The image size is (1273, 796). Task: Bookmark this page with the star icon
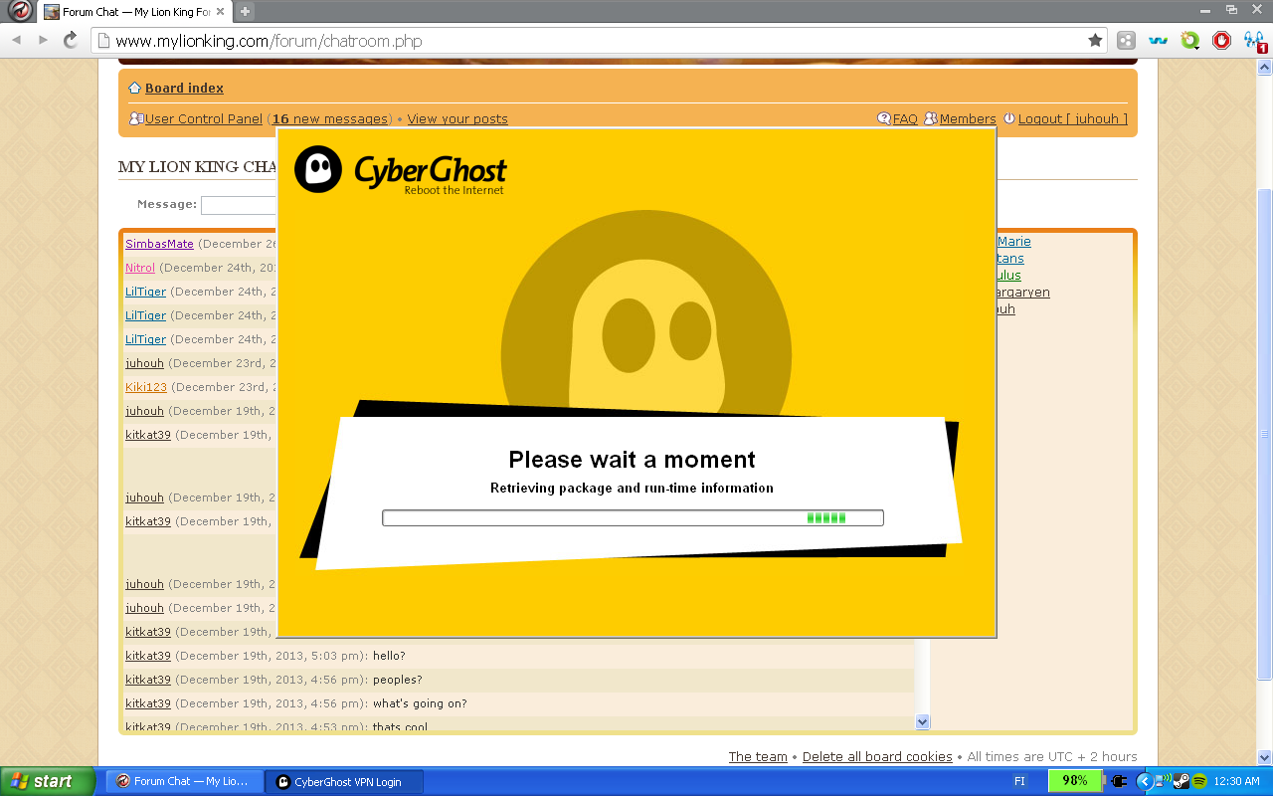click(1095, 41)
